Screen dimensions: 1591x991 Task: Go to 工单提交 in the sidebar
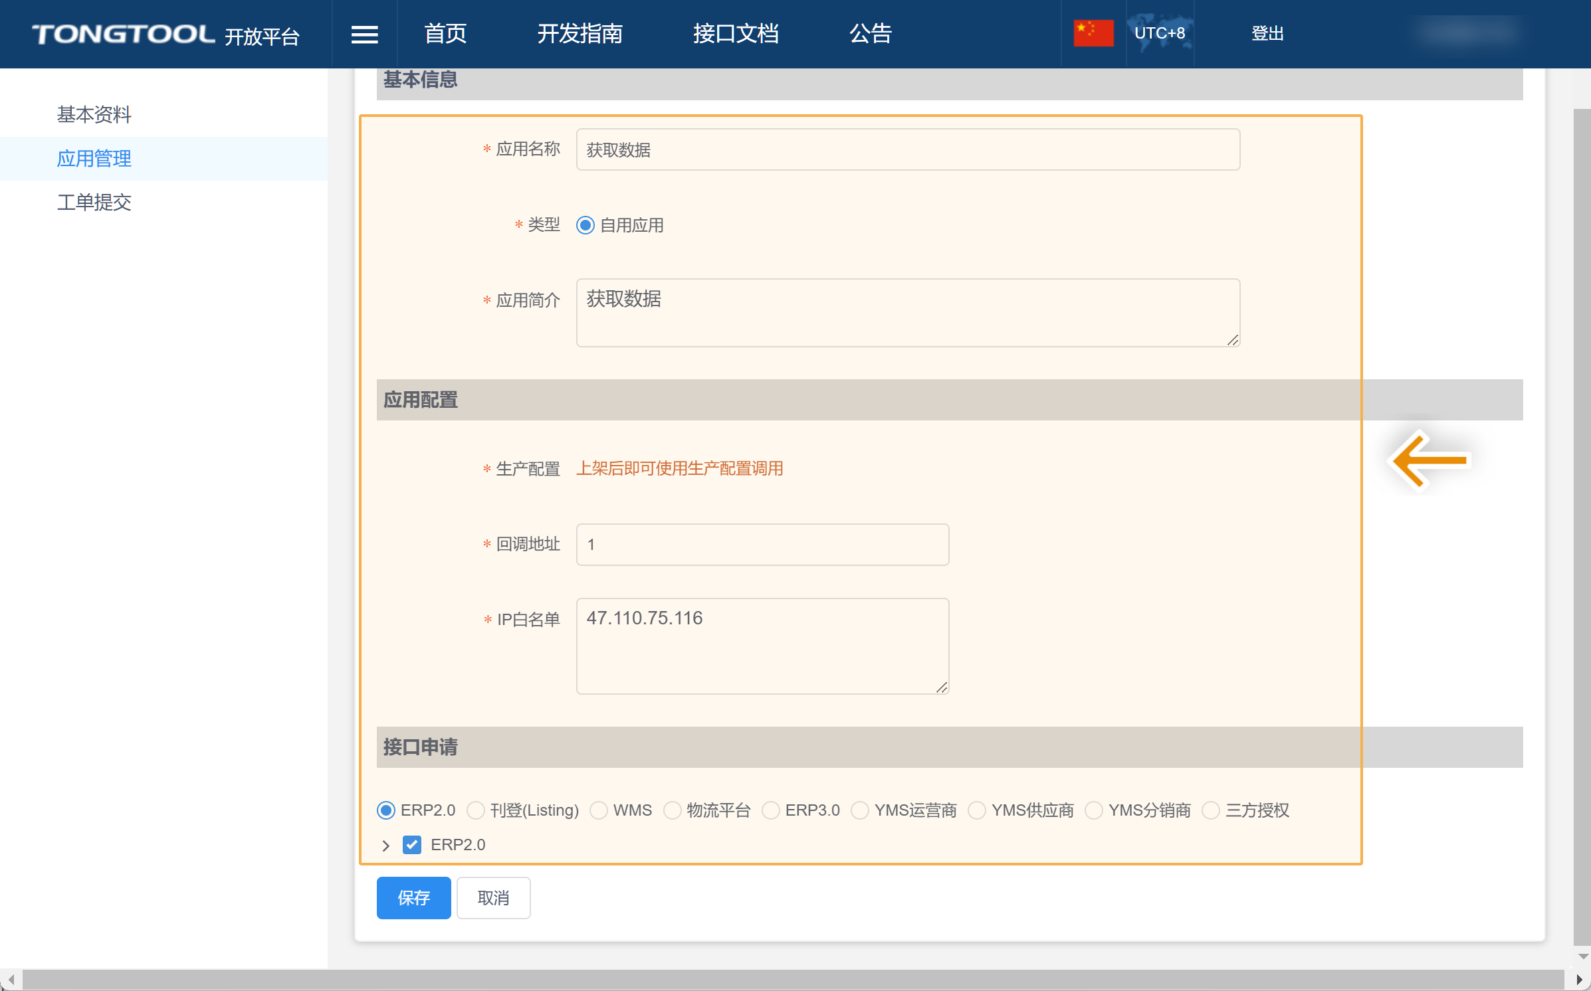[x=94, y=203]
